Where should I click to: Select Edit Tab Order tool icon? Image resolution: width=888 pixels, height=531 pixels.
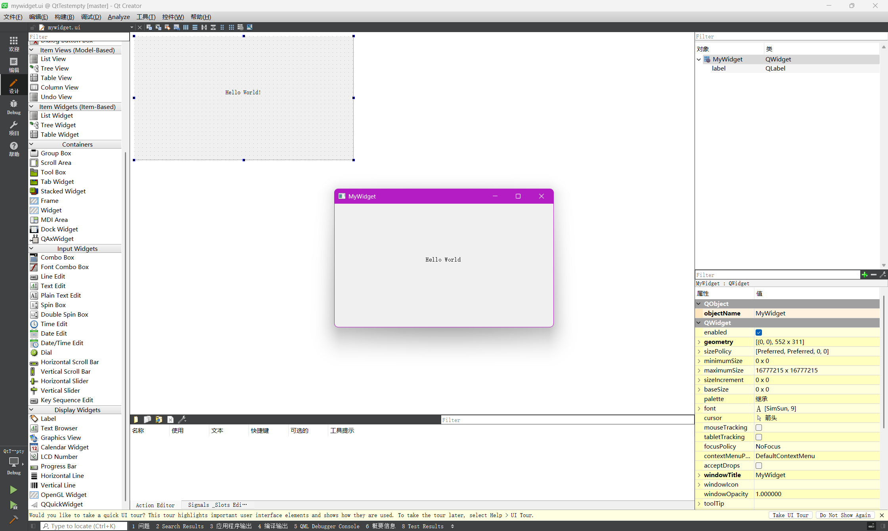176,27
